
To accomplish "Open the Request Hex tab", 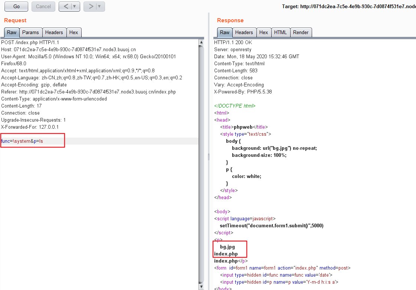I will [74, 32].
